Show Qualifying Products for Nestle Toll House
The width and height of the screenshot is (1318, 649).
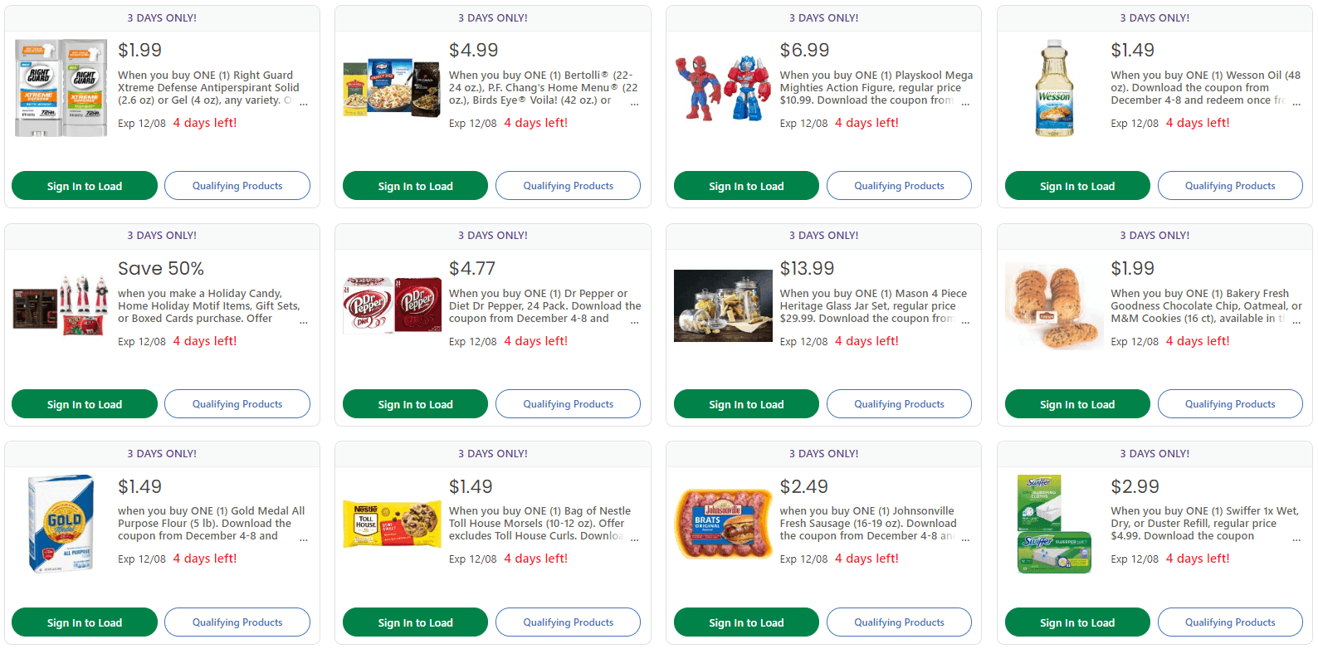[x=568, y=622]
